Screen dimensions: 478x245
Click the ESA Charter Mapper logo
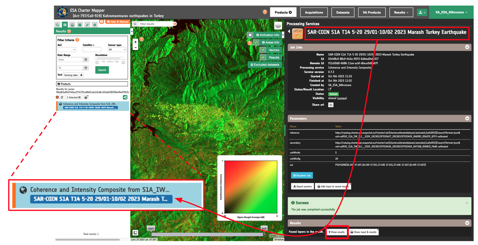[x=63, y=12]
